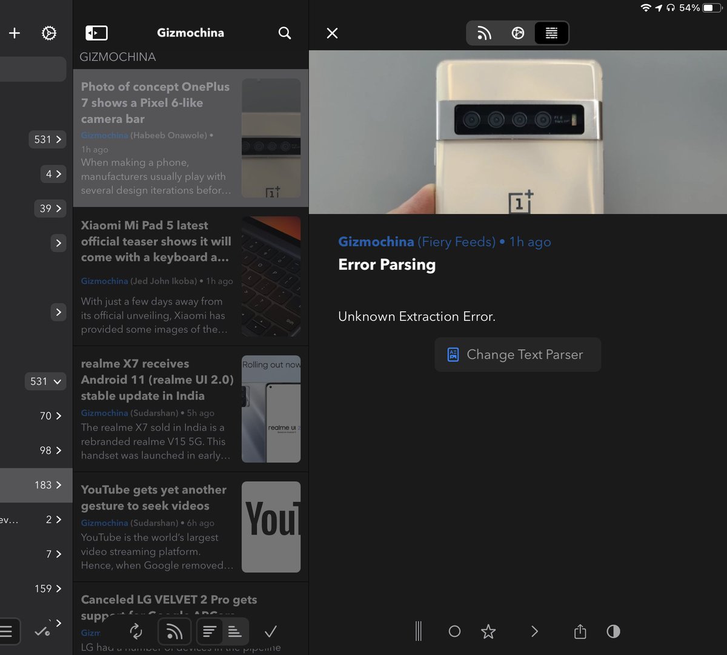Open the hamburger menu icon in sidebar
This screenshot has width=727, height=655.
click(7, 632)
